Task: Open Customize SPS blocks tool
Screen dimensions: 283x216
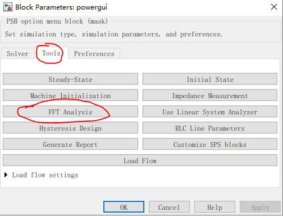Action: coord(210,144)
